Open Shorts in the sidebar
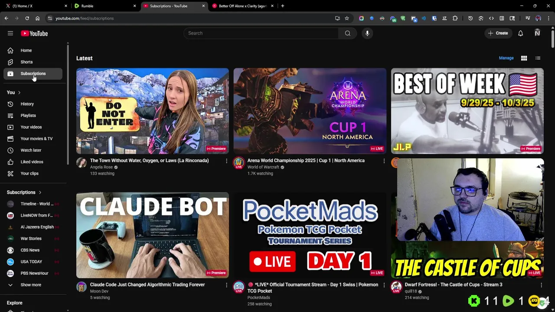The height and width of the screenshot is (312, 555). 33,62
